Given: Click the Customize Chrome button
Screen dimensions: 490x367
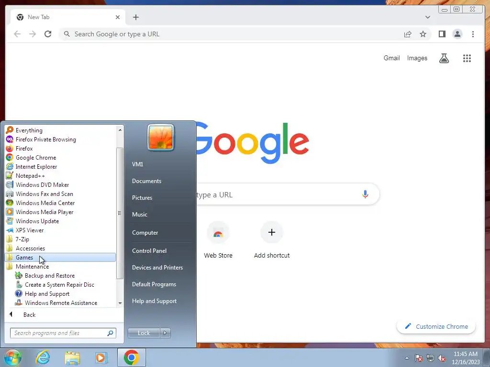Looking at the screenshot, I should (436, 326).
